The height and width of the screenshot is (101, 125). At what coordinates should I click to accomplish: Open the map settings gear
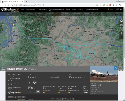coord(121,21)
